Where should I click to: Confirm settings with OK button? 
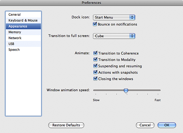coord(167,125)
